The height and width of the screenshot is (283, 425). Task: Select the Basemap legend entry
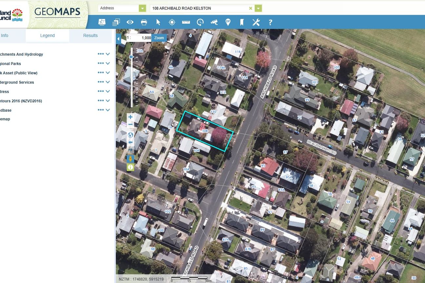(x=5, y=119)
